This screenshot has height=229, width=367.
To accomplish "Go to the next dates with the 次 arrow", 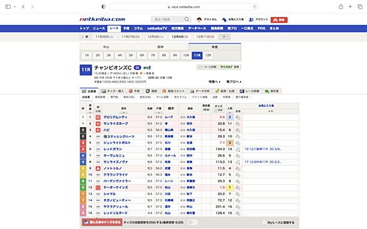I will tap(225, 37).
